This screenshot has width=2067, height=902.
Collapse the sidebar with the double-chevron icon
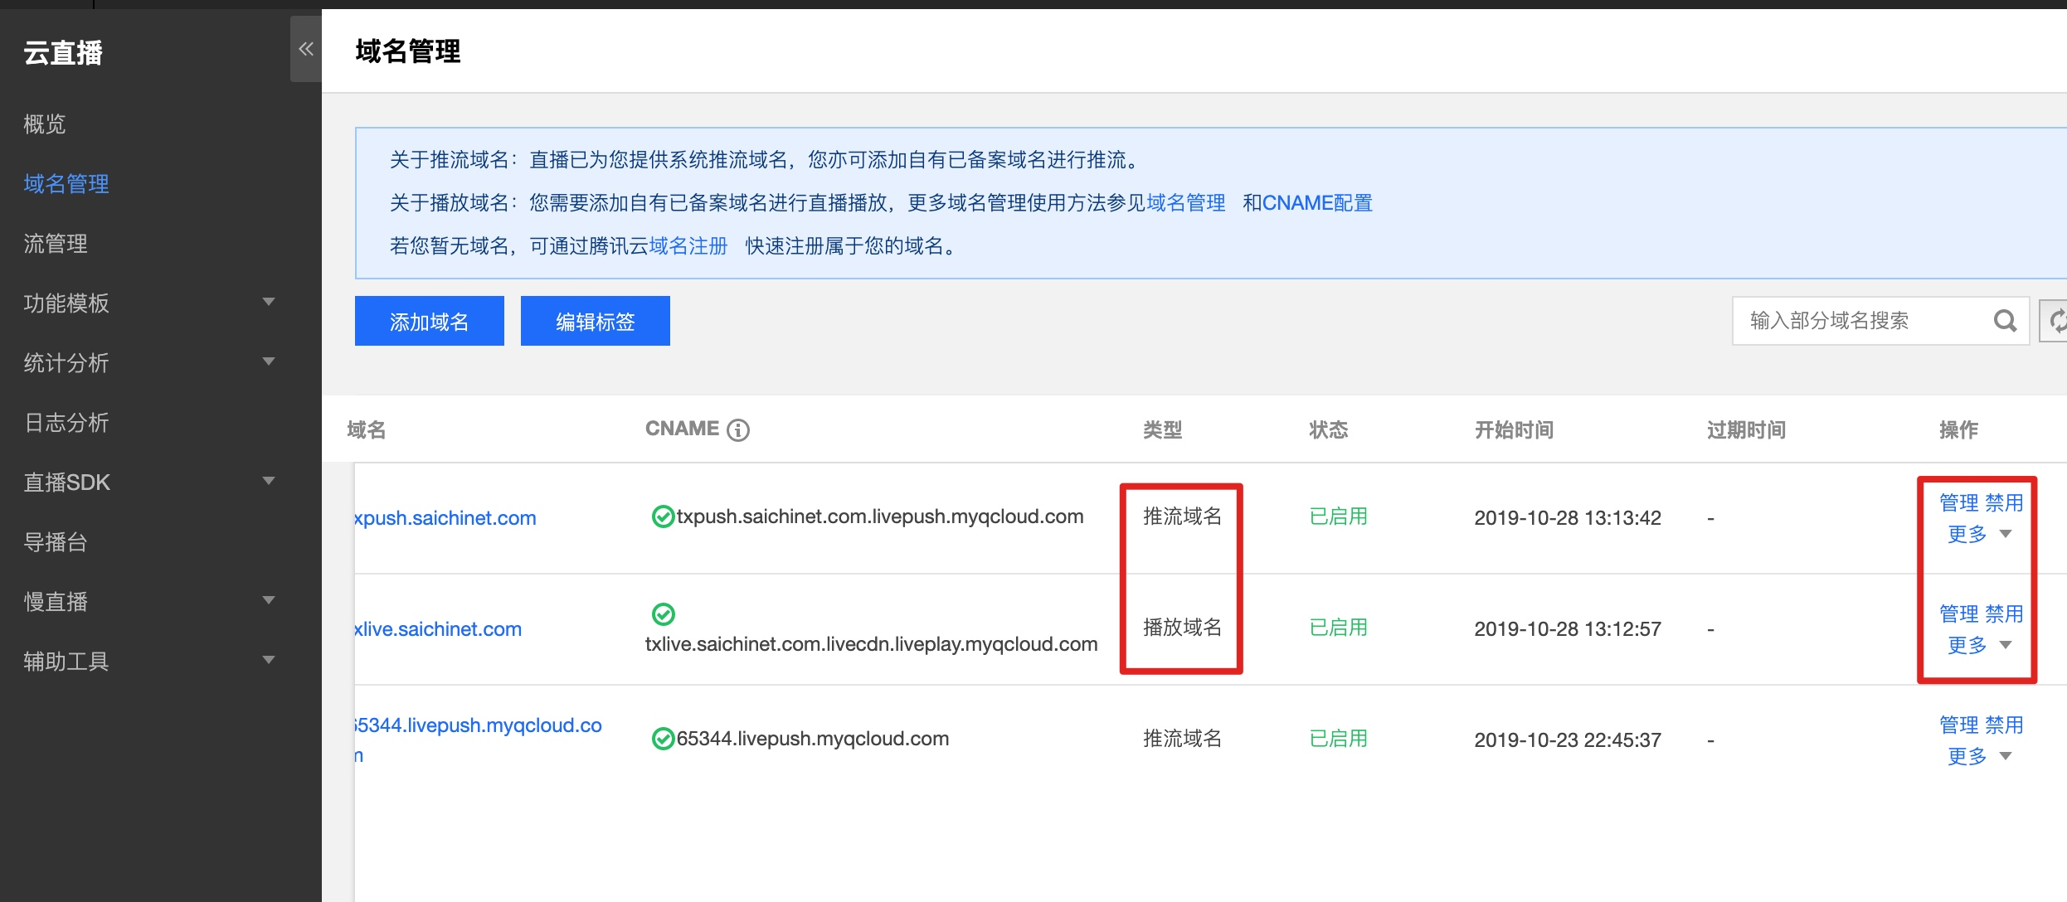pos(306,49)
